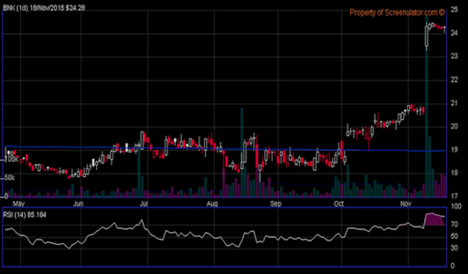
Task: Click the 50k volume axis label
Action: coord(9,177)
